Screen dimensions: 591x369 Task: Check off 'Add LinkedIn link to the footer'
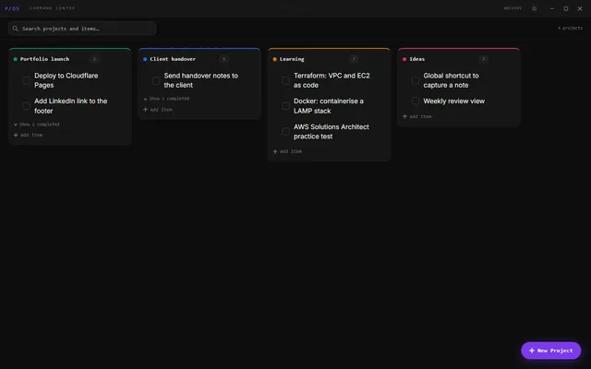coord(27,106)
